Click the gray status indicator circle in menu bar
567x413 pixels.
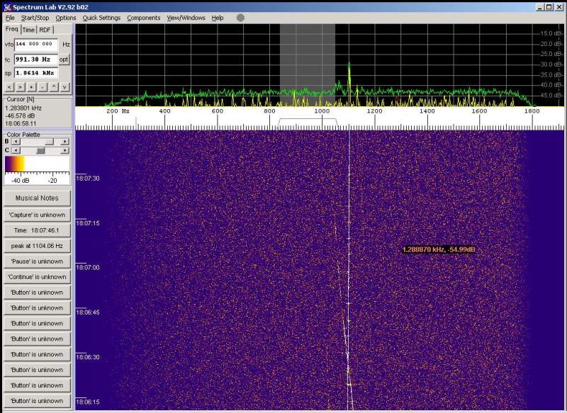[x=240, y=18]
